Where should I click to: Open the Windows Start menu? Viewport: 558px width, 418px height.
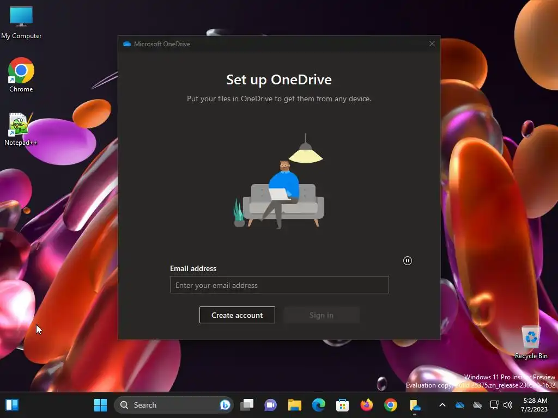[100, 405]
